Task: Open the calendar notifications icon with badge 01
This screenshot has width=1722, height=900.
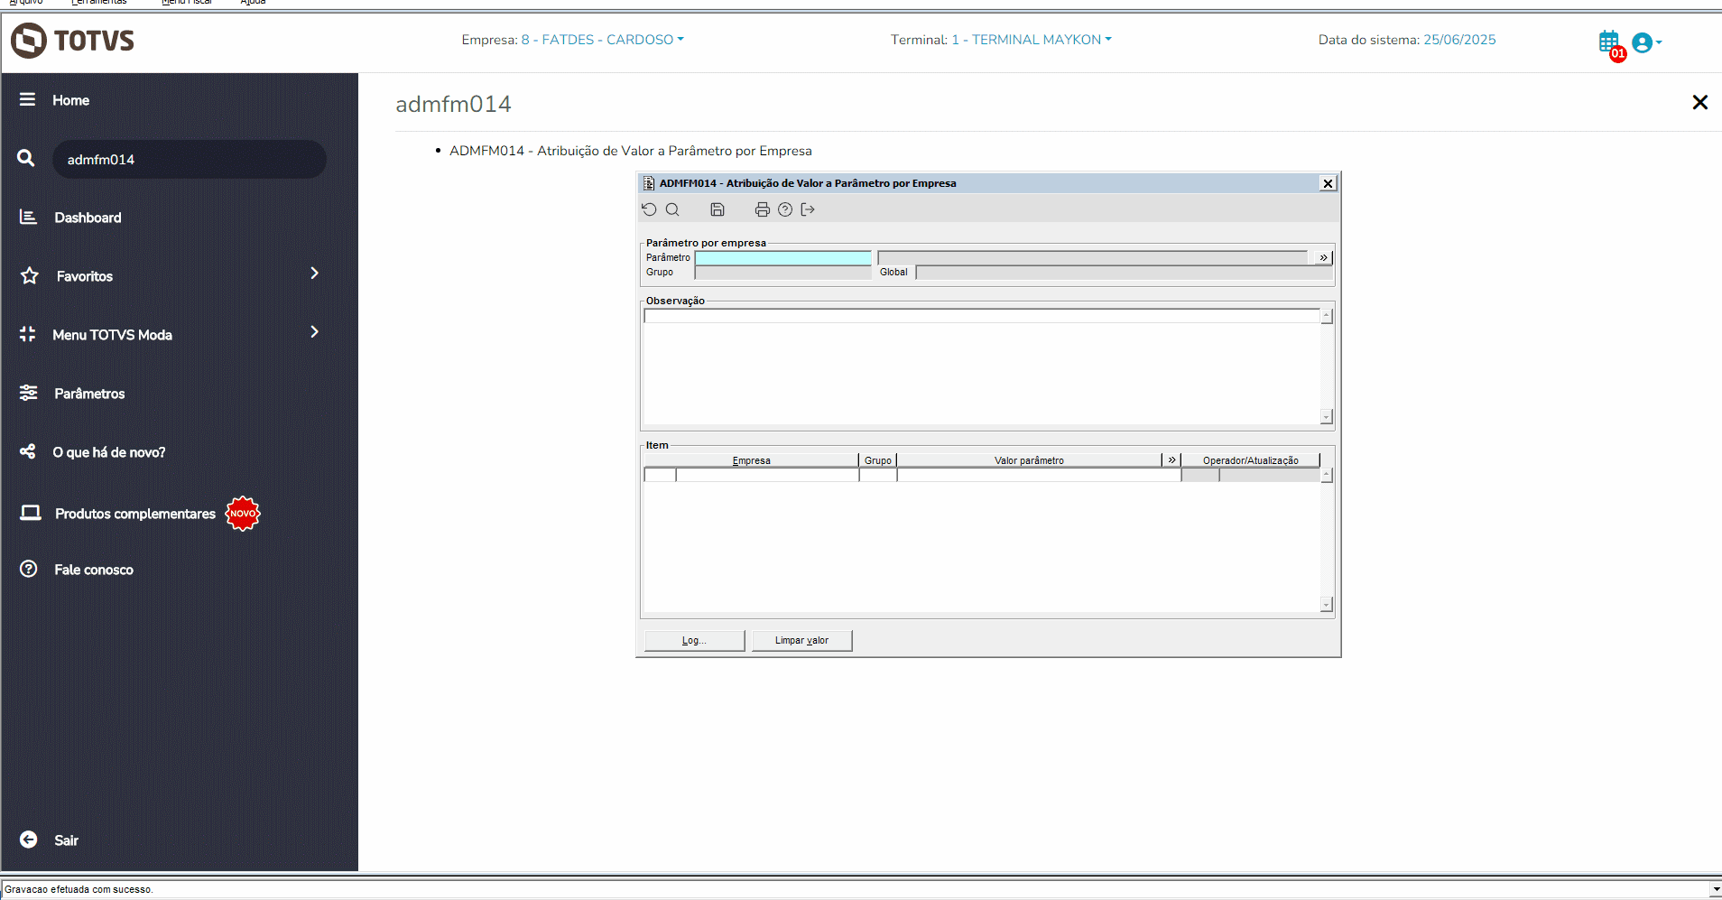Action: pos(1611,44)
